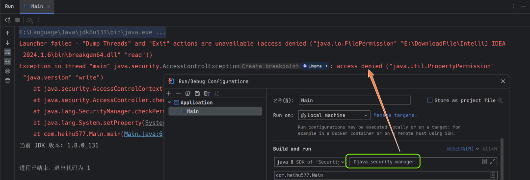Open more actions menu in Run toolbar

pyautogui.click(x=39, y=20)
